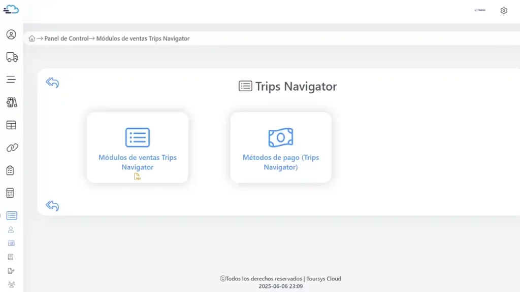Click the PDF file icon under Módulos de ventas
This screenshot has height=292, width=520.
[137, 176]
